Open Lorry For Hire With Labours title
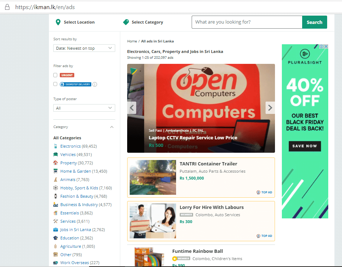The image size is (342, 267). click(212, 207)
